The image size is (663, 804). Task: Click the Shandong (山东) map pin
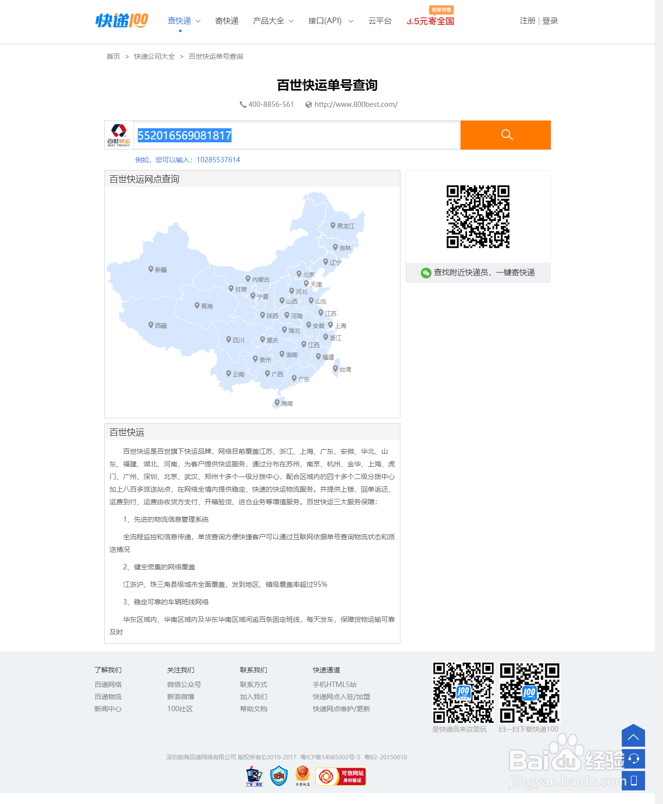click(x=311, y=301)
